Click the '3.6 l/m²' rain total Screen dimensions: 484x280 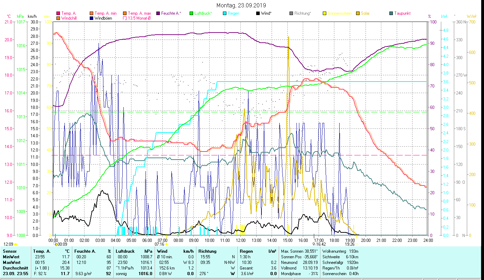tap(247, 274)
